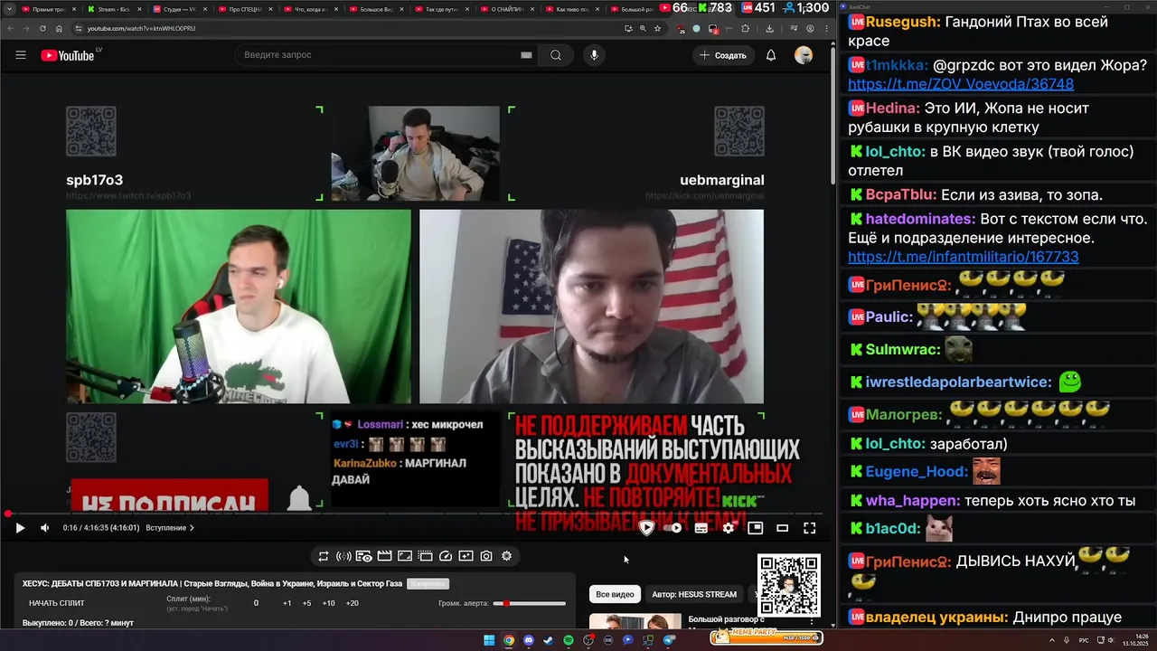Open the YouTube account avatar menu
This screenshot has height=651, width=1157.
coord(804,55)
